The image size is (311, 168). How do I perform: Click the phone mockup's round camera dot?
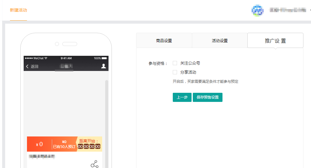(x=57, y=44)
